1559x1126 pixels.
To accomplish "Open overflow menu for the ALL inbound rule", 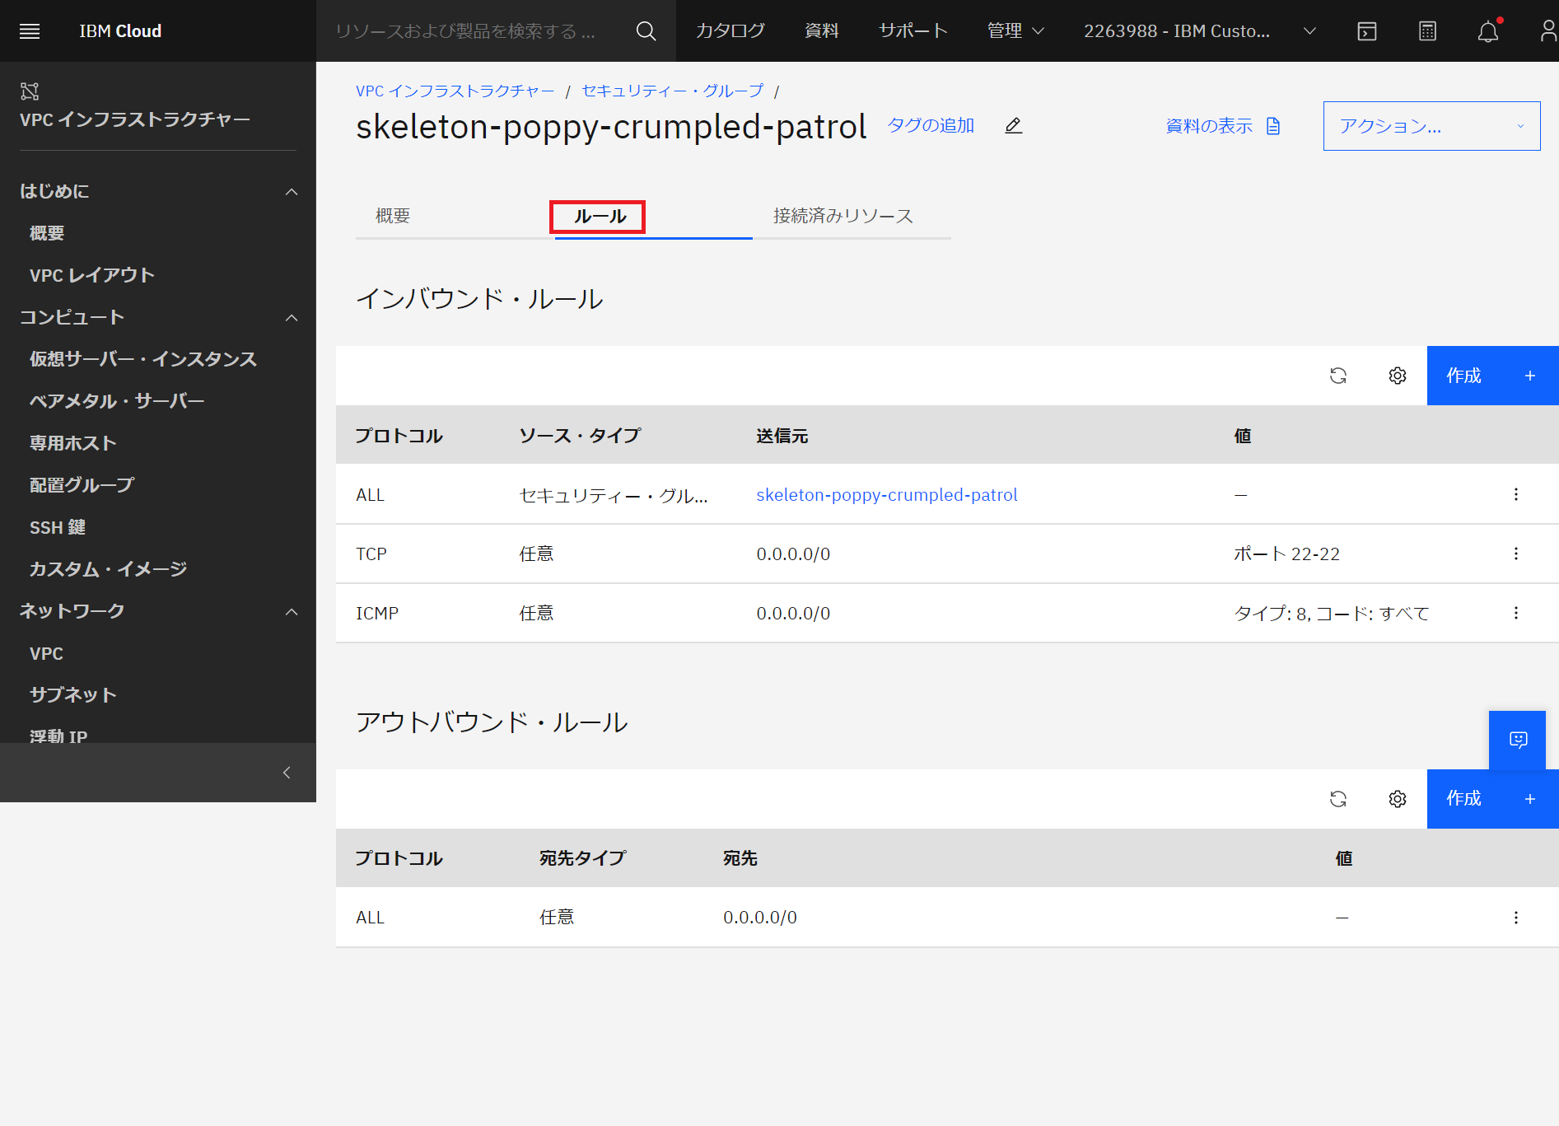I will click(x=1516, y=494).
